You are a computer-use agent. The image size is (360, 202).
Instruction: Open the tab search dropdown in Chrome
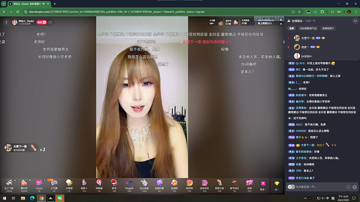point(4,4)
